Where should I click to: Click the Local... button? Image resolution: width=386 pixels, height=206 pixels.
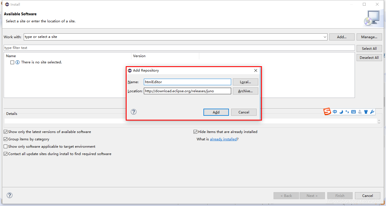[x=246, y=82]
